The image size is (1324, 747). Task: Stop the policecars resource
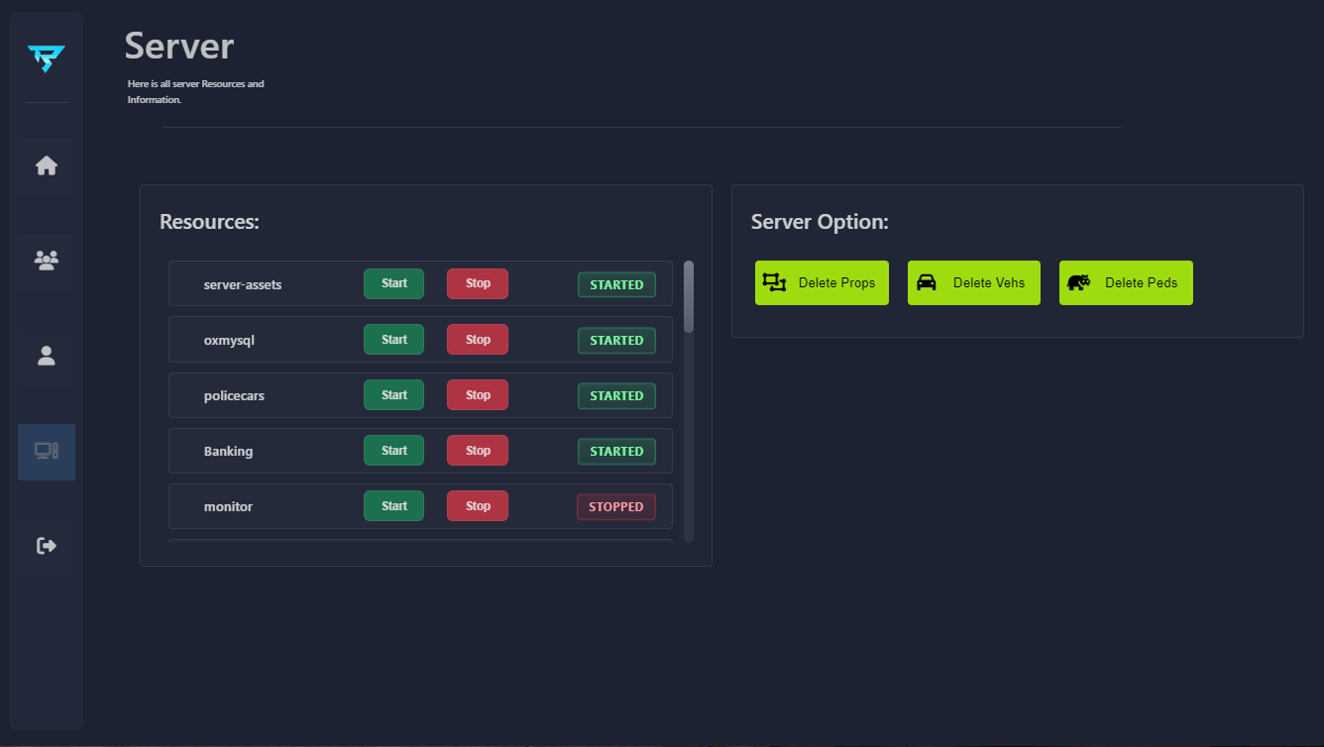(478, 394)
